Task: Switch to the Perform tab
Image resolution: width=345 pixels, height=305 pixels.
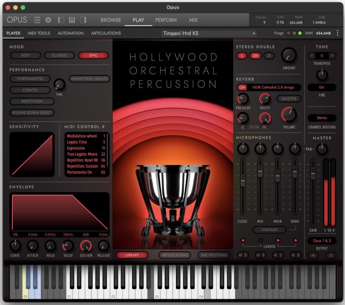Action: [x=166, y=20]
